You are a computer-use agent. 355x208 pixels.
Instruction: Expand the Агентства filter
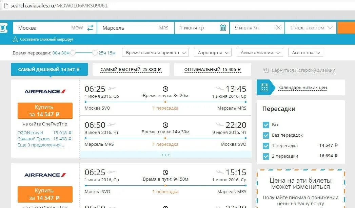[305, 53]
